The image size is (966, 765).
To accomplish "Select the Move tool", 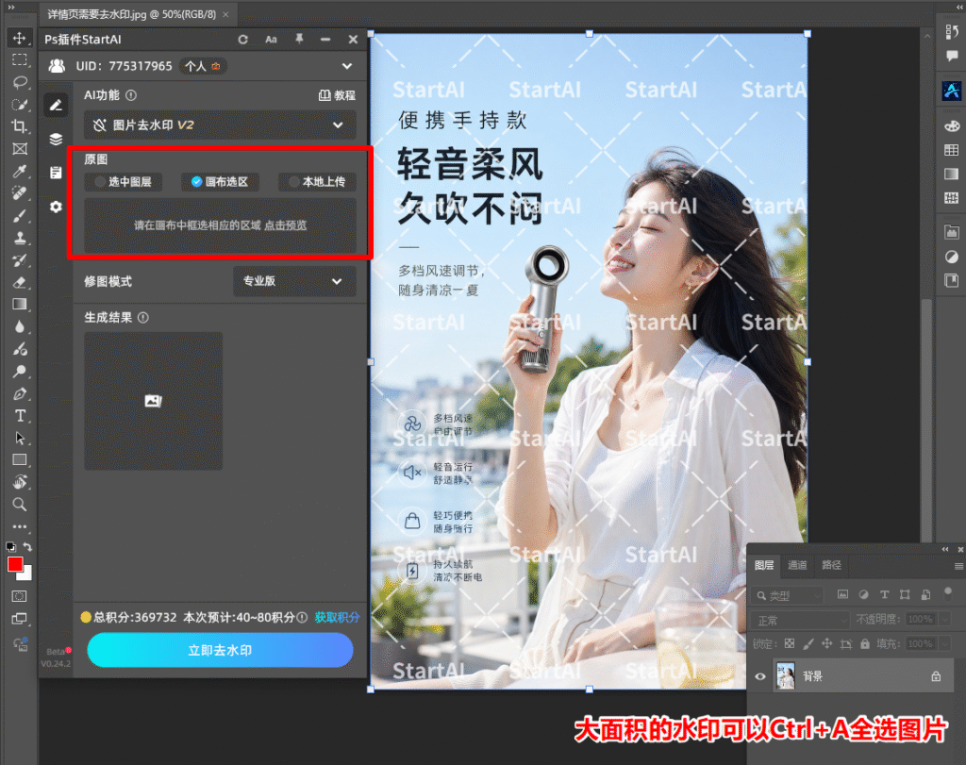I will pos(19,38).
